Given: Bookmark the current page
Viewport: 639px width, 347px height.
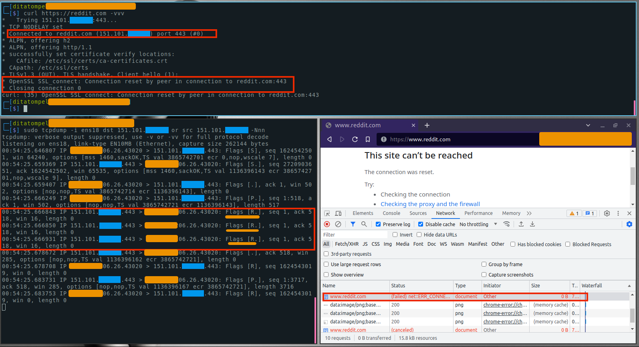Looking at the screenshot, I should (x=368, y=139).
